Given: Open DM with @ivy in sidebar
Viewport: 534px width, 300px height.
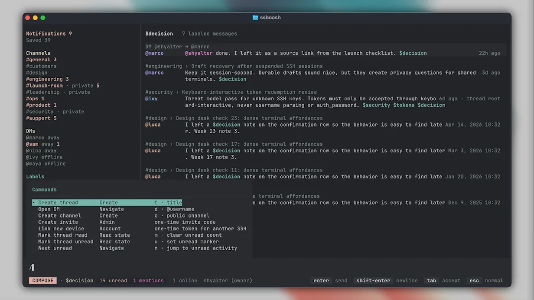Looking at the screenshot, I should click(x=44, y=157).
